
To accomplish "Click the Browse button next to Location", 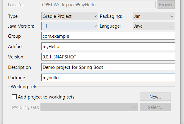I will point(166,5).
